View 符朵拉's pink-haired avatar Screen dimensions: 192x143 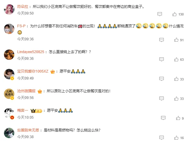click(x=9, y=9)
